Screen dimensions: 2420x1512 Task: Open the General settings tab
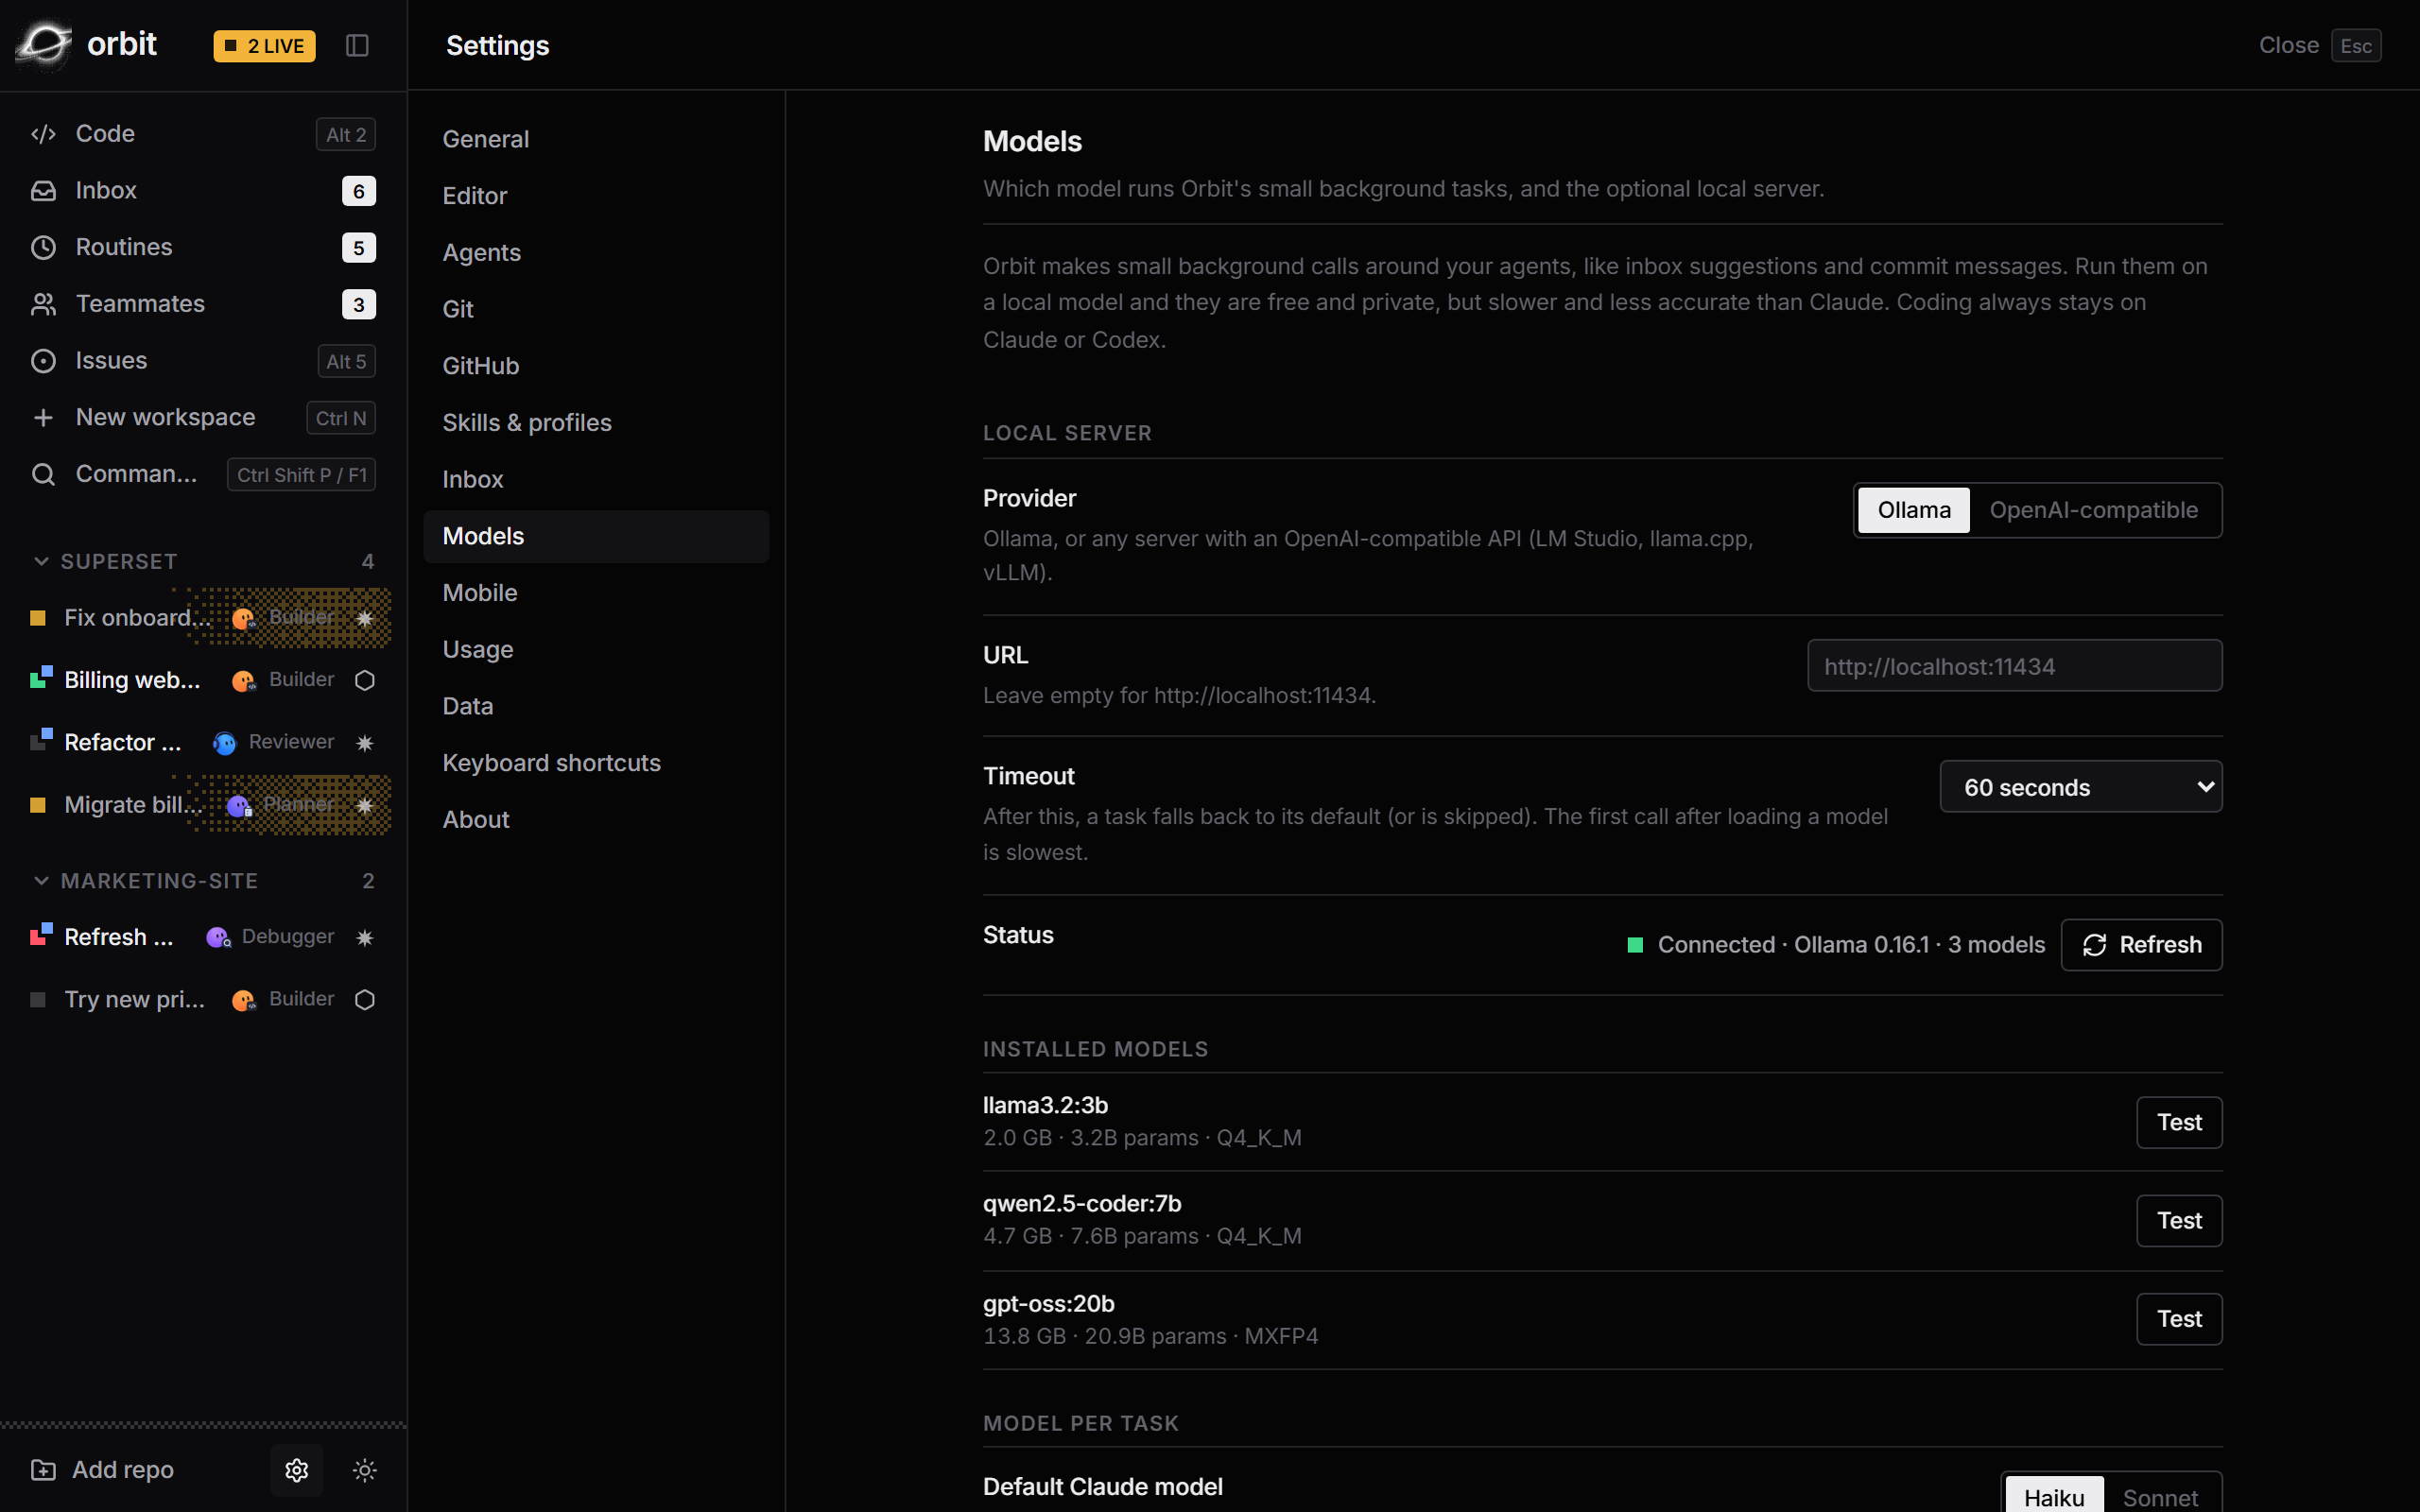[x=596, y=139]
